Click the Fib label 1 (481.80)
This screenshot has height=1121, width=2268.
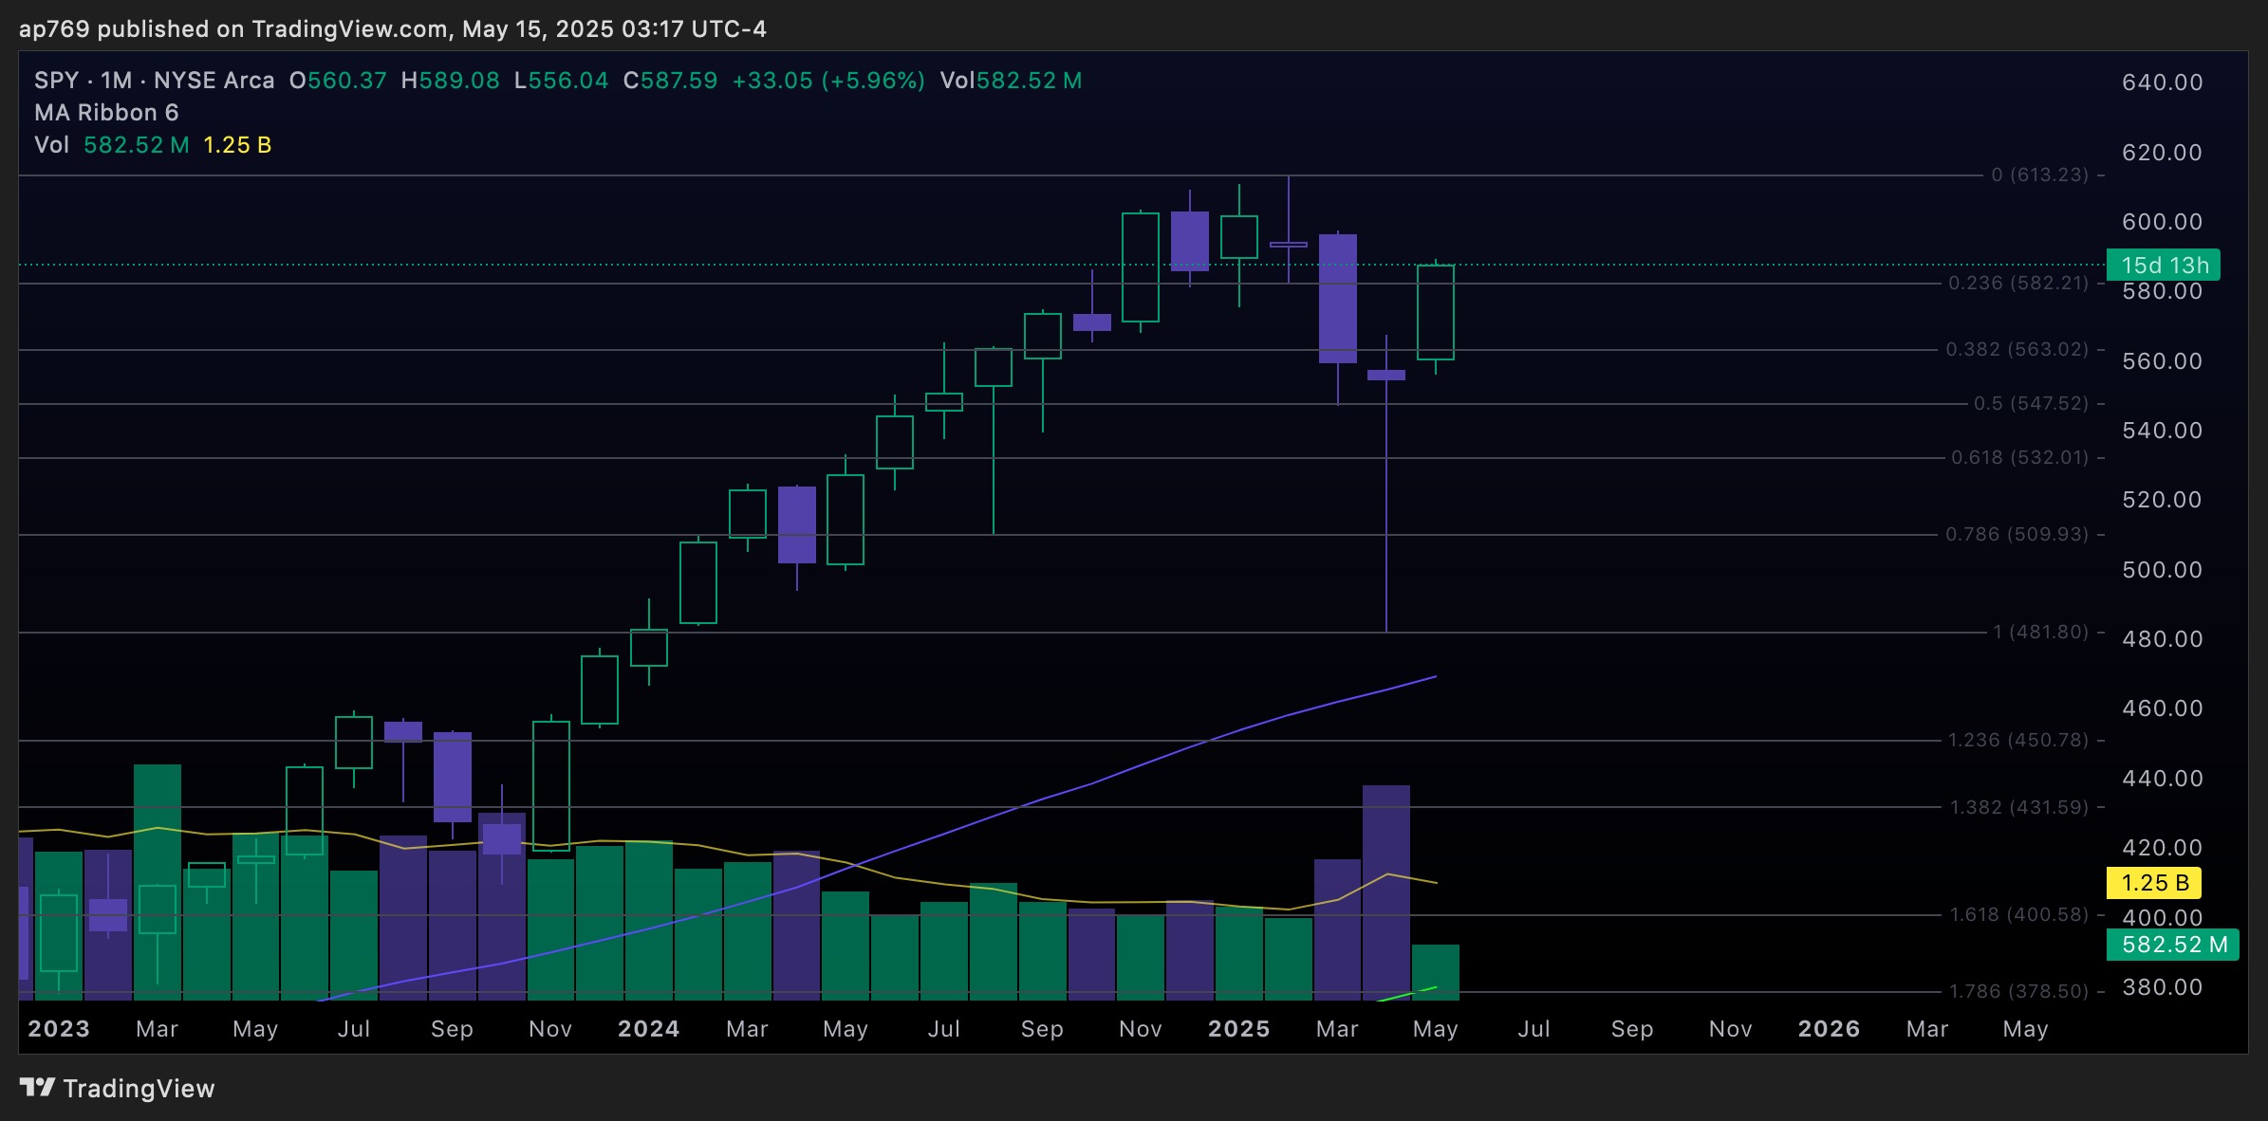2040,632
